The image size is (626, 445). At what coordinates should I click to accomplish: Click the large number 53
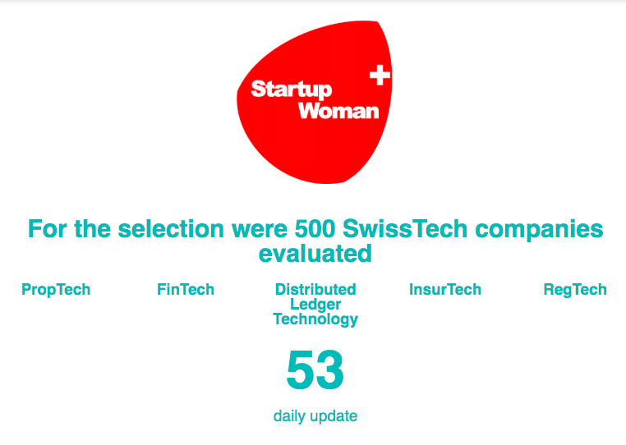315,370
